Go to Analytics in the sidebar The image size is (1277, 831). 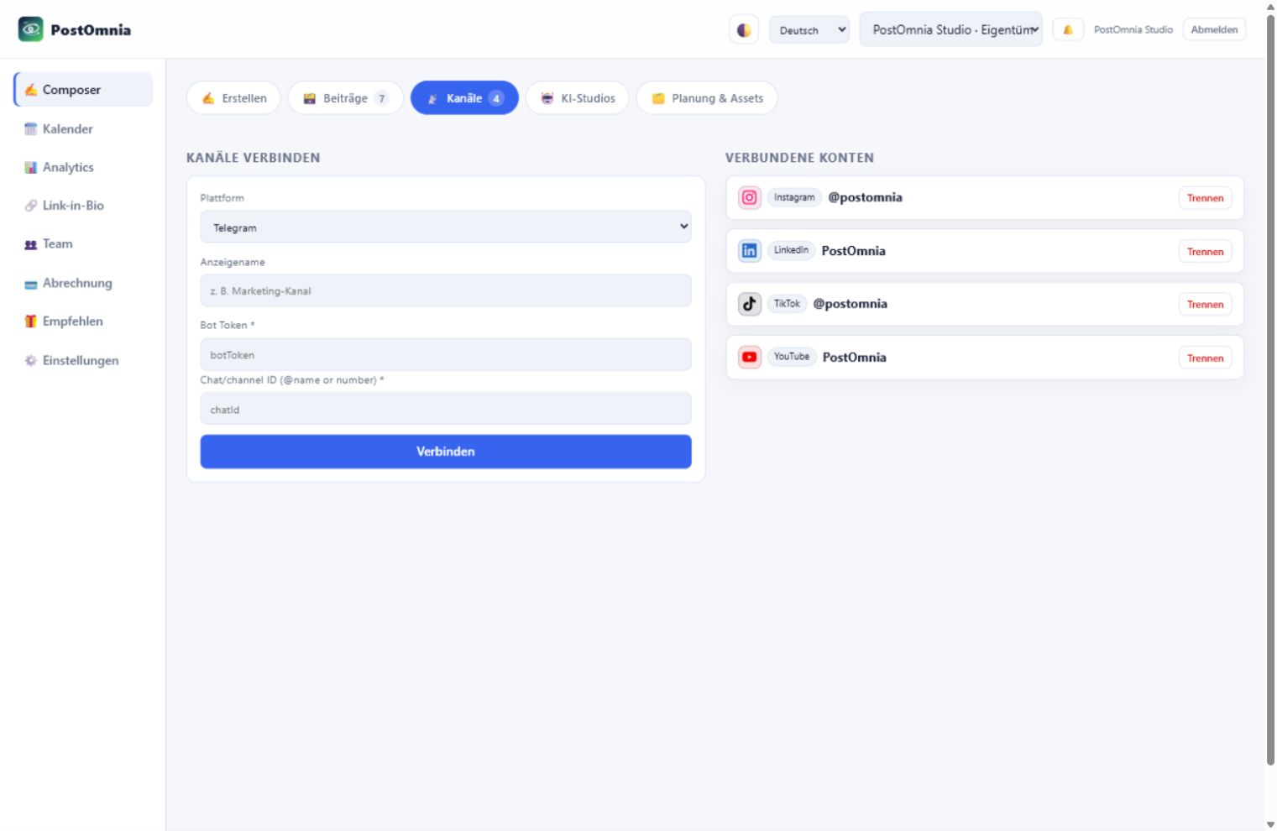pyautogui.click(x=83, y=167)
